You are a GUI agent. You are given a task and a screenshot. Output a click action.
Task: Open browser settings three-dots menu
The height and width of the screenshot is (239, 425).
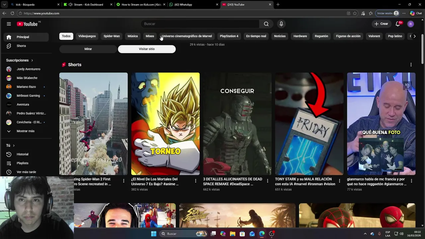click(404, 13)
